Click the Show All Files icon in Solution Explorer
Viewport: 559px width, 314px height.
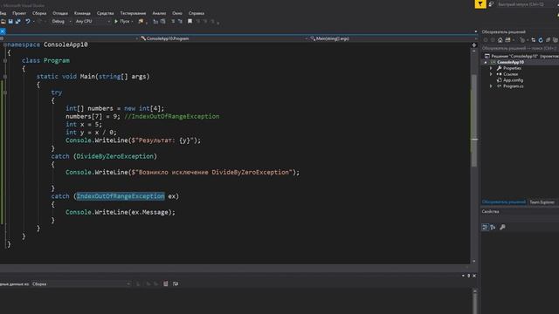[x=556, y=40]
